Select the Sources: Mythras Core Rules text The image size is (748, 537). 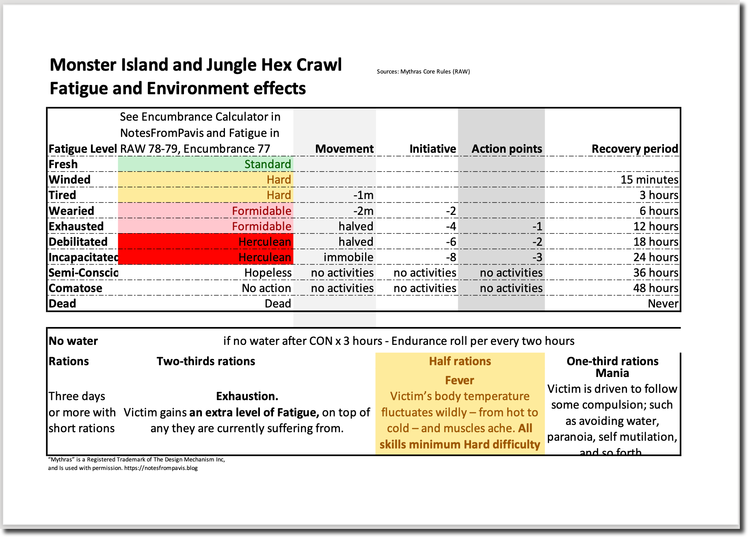coord(423,71)
